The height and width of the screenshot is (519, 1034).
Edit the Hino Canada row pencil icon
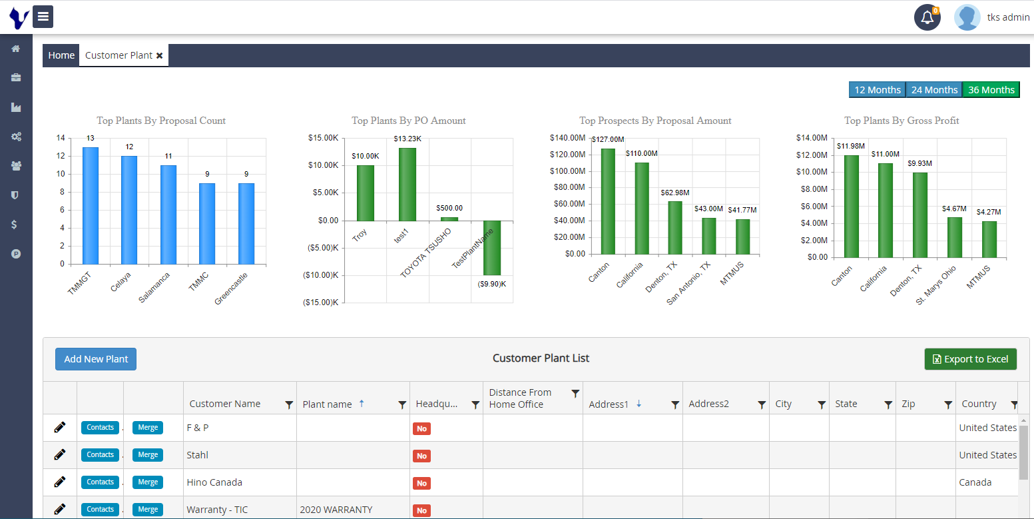coord(60,482)
